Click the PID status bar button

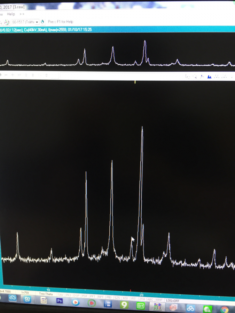109,297
